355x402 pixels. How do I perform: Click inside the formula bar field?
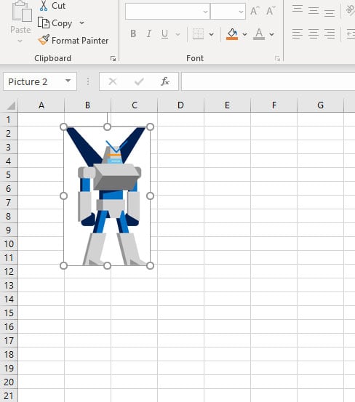click(x=268, y=82)
